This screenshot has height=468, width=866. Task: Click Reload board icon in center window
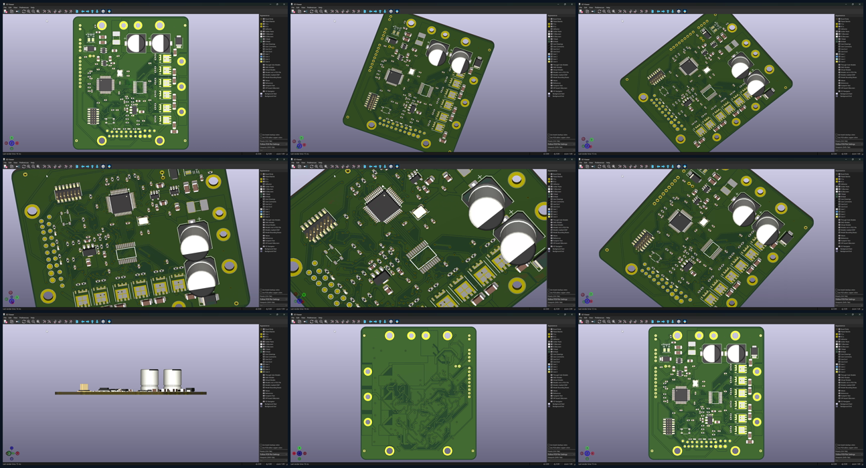293,166
